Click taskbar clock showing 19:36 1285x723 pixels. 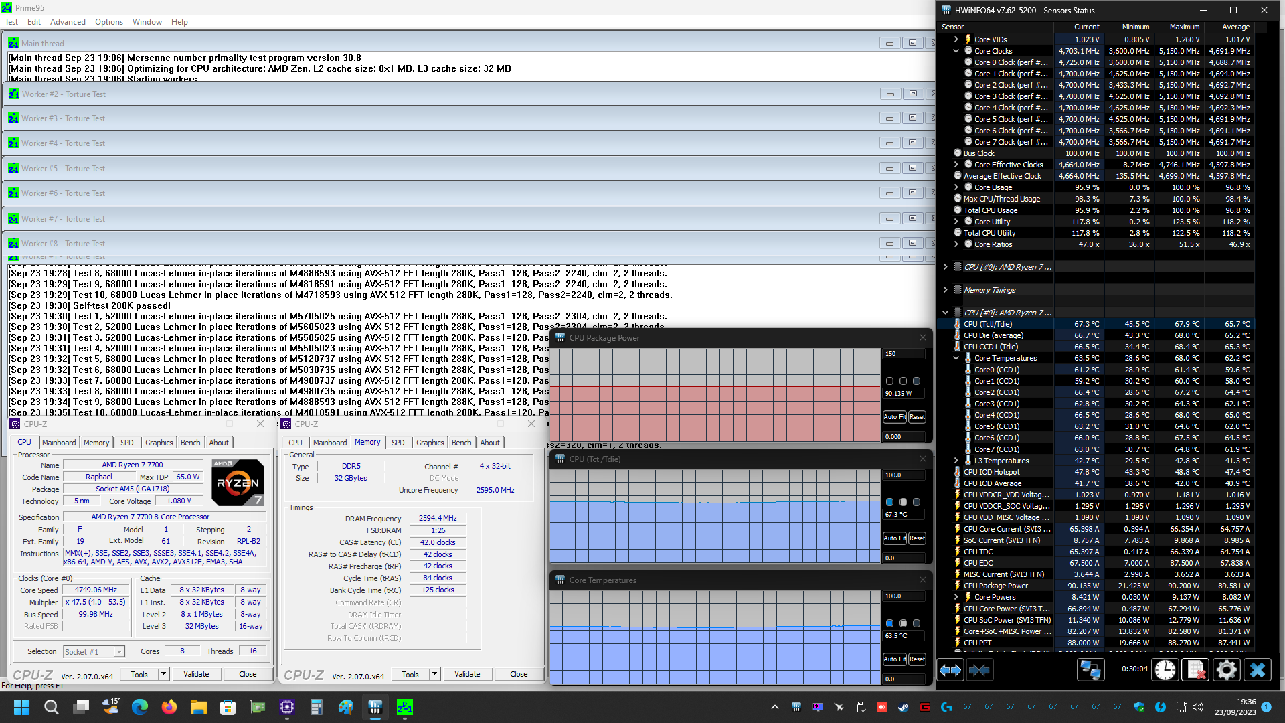coord(1236,707)
